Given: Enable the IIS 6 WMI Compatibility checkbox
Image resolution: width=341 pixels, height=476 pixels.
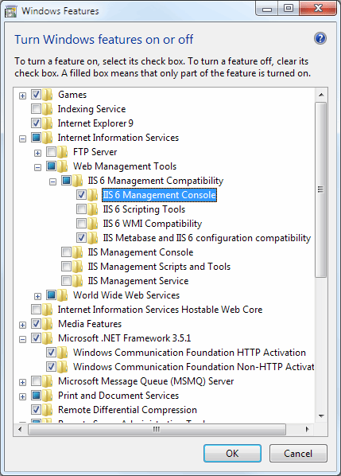Looking at the screenshot, I should (x=81, y=223).
